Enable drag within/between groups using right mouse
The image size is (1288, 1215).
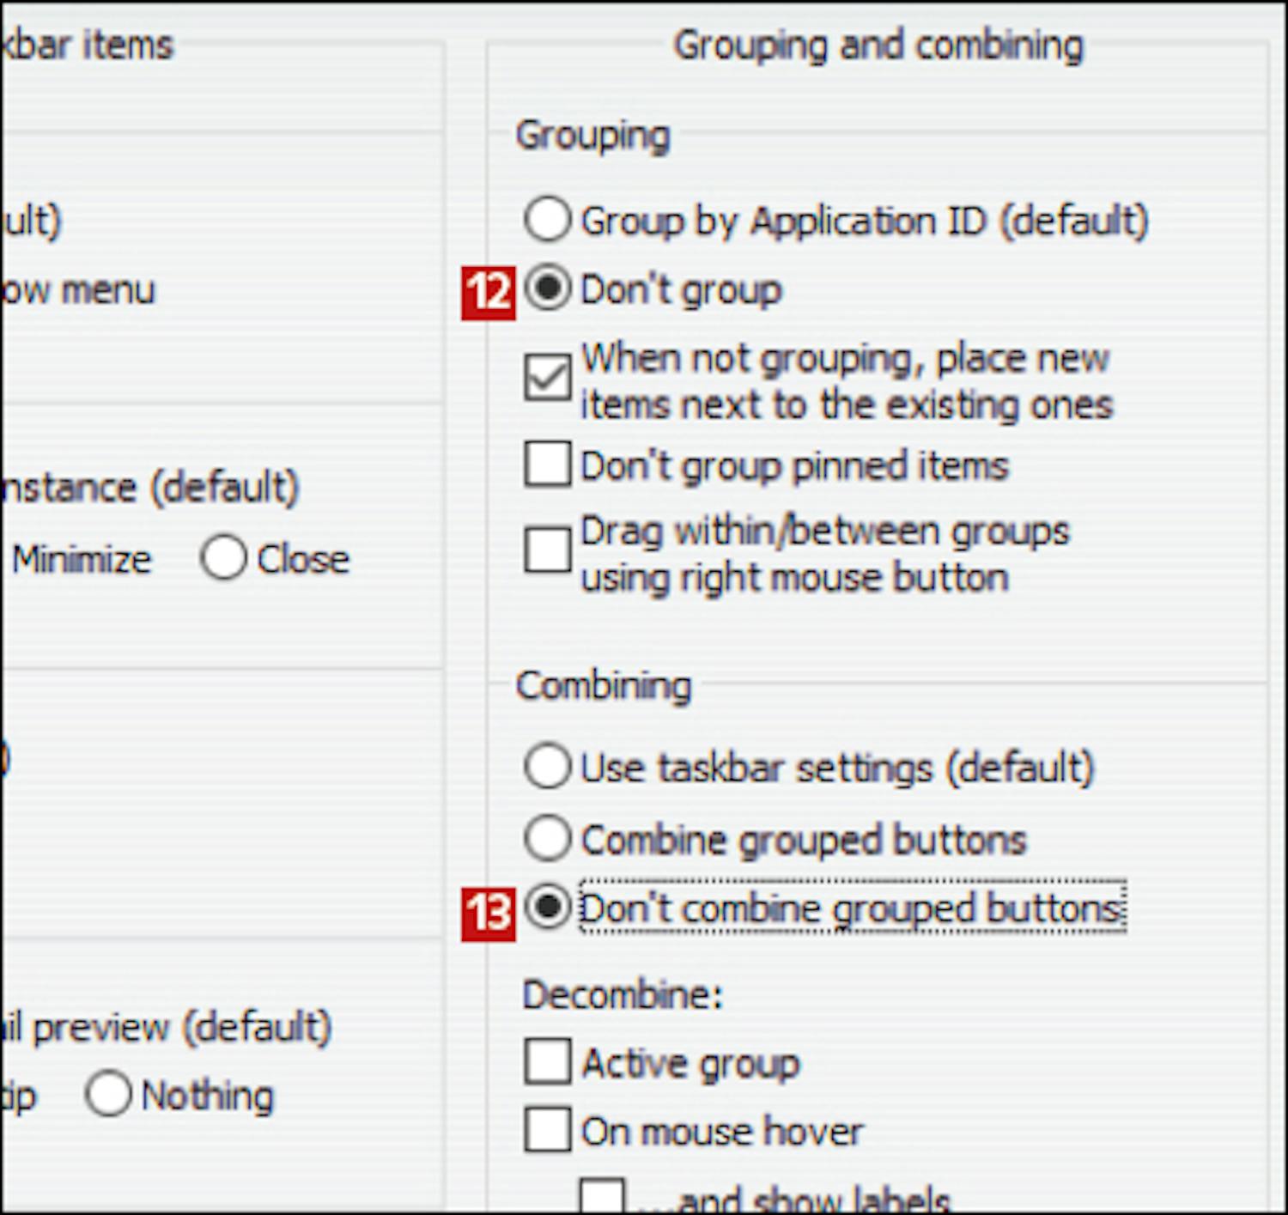point(547,550)
